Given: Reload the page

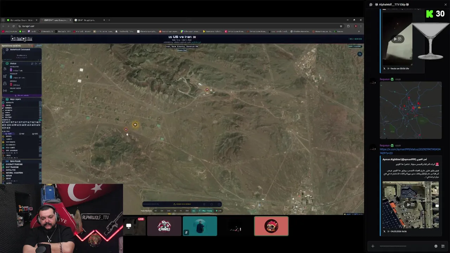Looking at the screenshot, I should click(x=13, y=26).
